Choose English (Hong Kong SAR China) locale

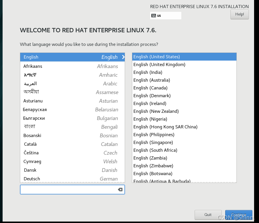[184, 127]
